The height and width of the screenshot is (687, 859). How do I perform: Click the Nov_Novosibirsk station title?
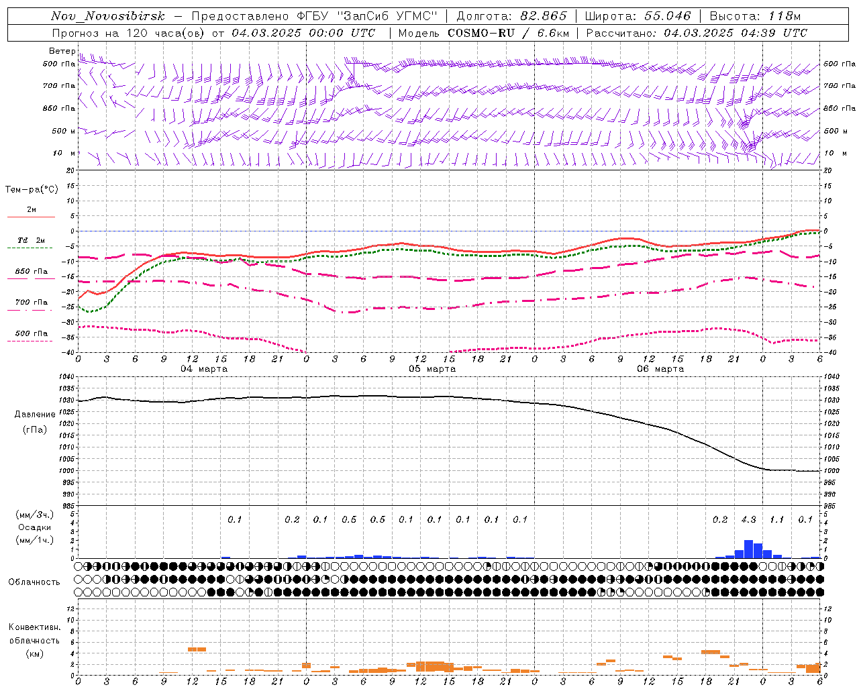(107, 16)
